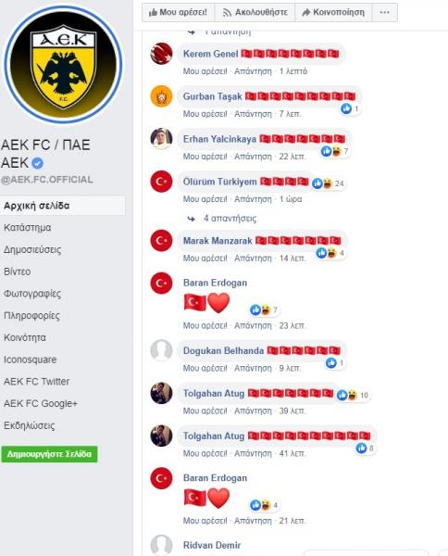The width and height of the screenshot is (448, 556).
Task: Open Gurban Taşak's orange profile avatar
Action: click(x=161, y=96)
